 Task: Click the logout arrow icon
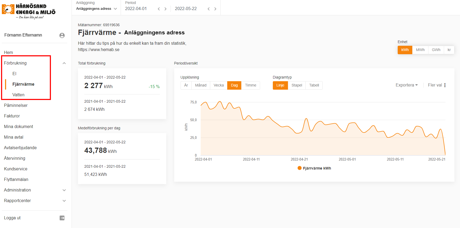62,218
